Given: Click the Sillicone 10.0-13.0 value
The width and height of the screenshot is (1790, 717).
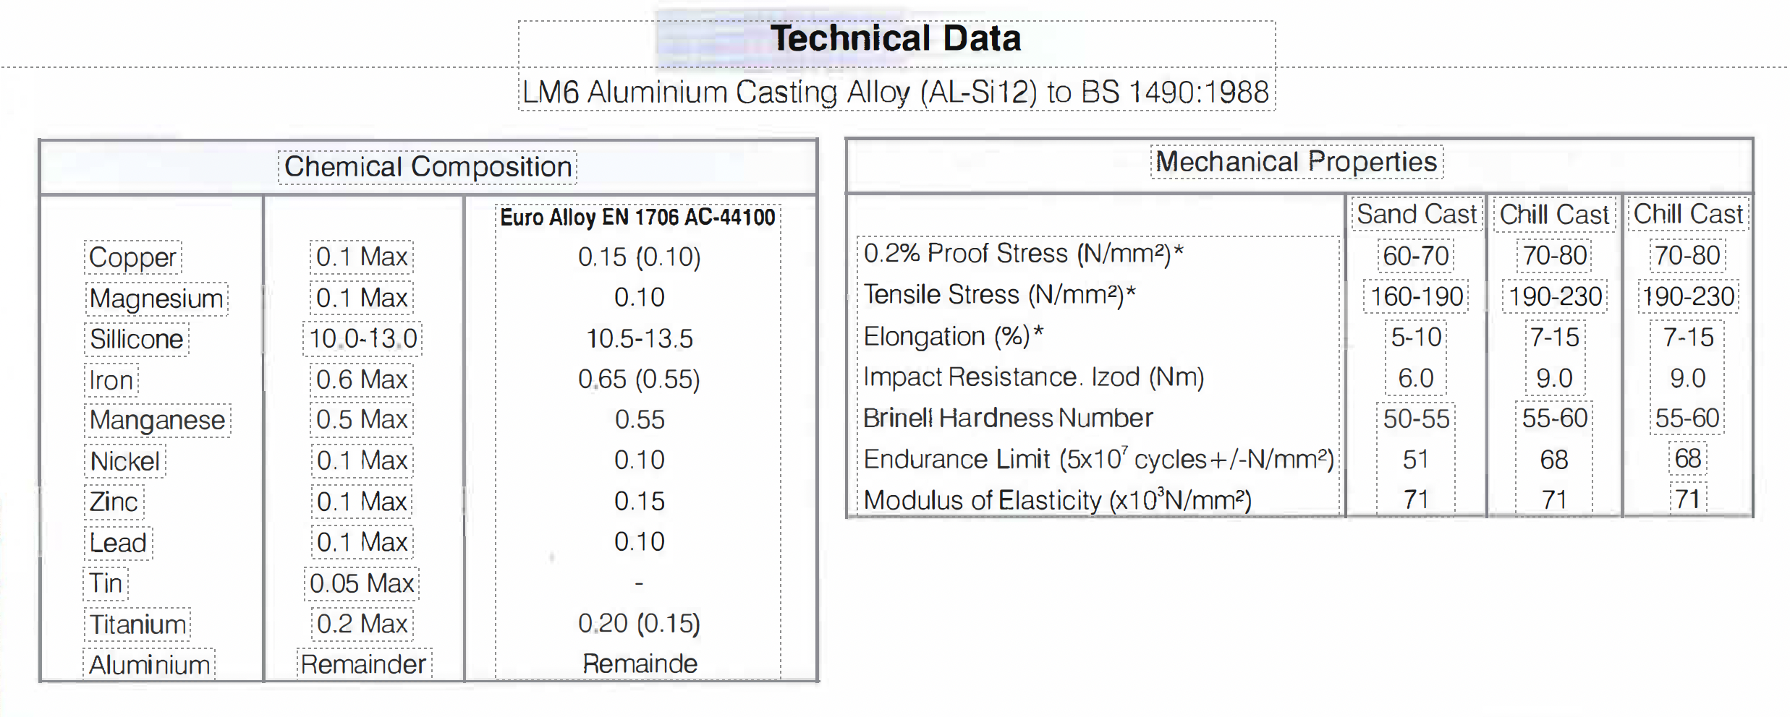Looking at the screenshot, I should [362, 338].
